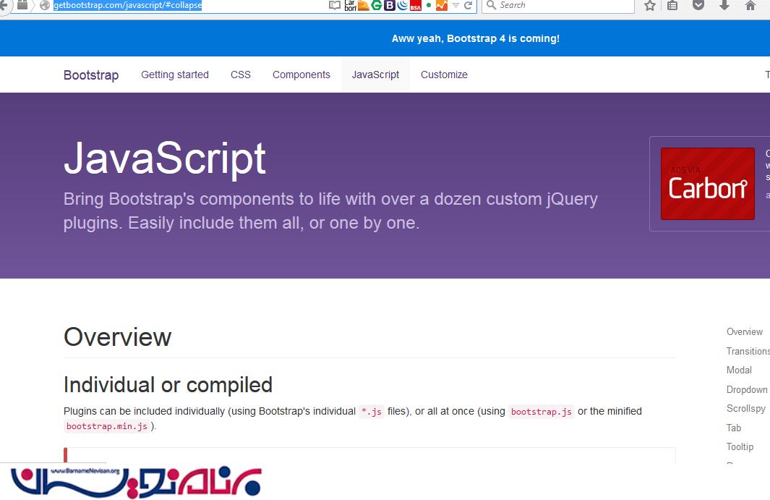Viewport: 770px width, 500px height.
Task: Open the Components nav item
Action: (x=301, y=75)
